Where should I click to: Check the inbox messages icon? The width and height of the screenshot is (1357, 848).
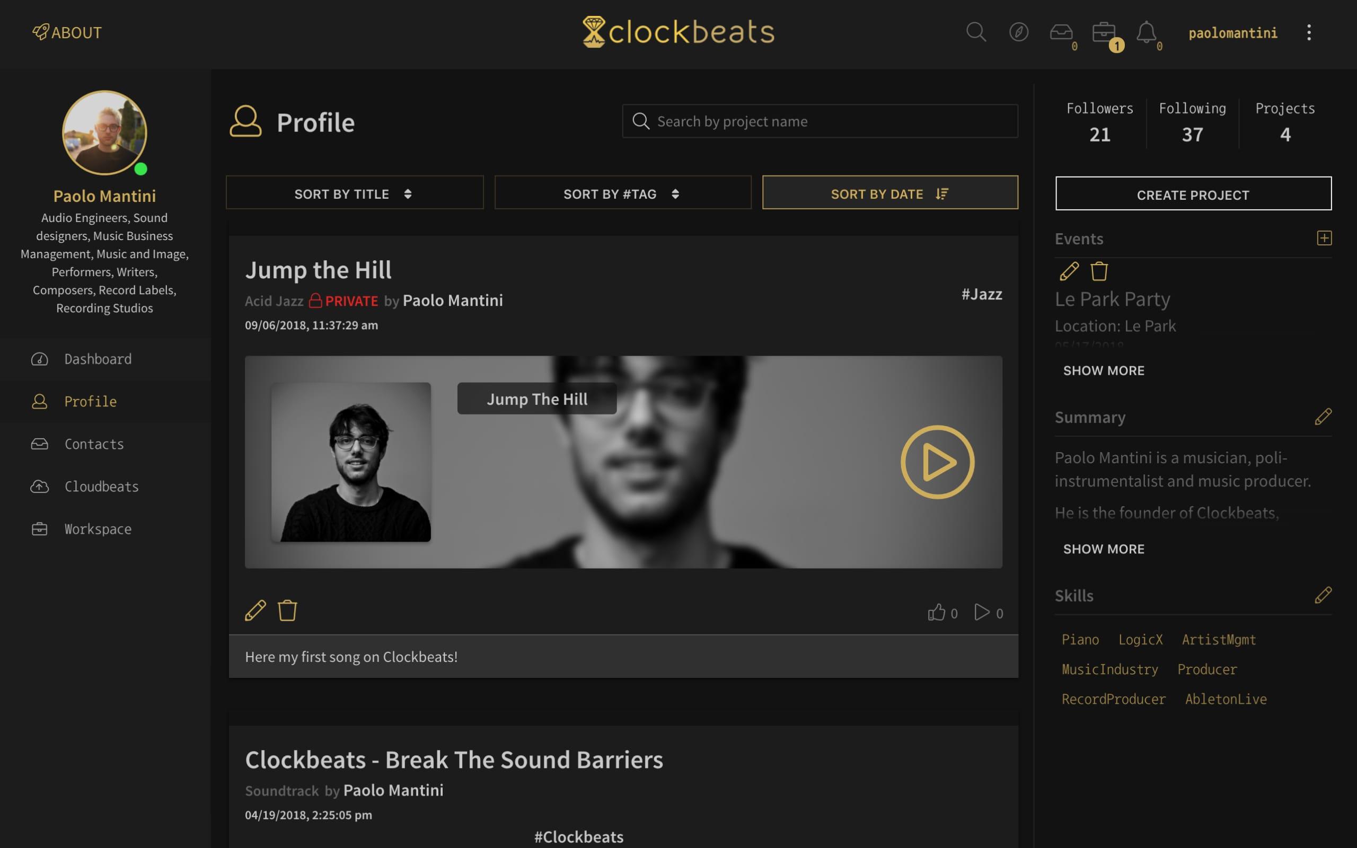point(1062,32)
